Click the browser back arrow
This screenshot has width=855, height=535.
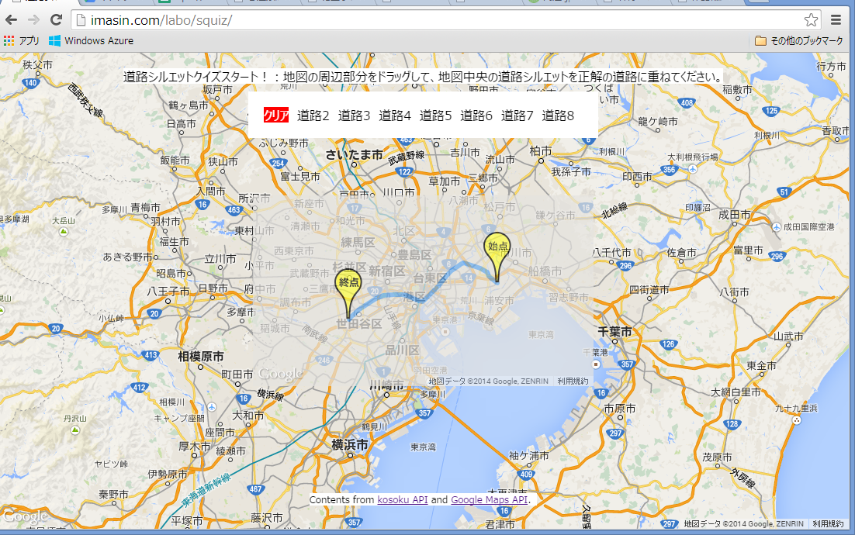[x=11, y=20]
